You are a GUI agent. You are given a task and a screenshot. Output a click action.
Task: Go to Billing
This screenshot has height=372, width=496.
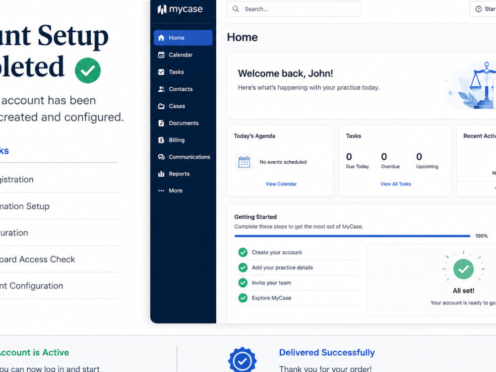(x=183, y=140)
